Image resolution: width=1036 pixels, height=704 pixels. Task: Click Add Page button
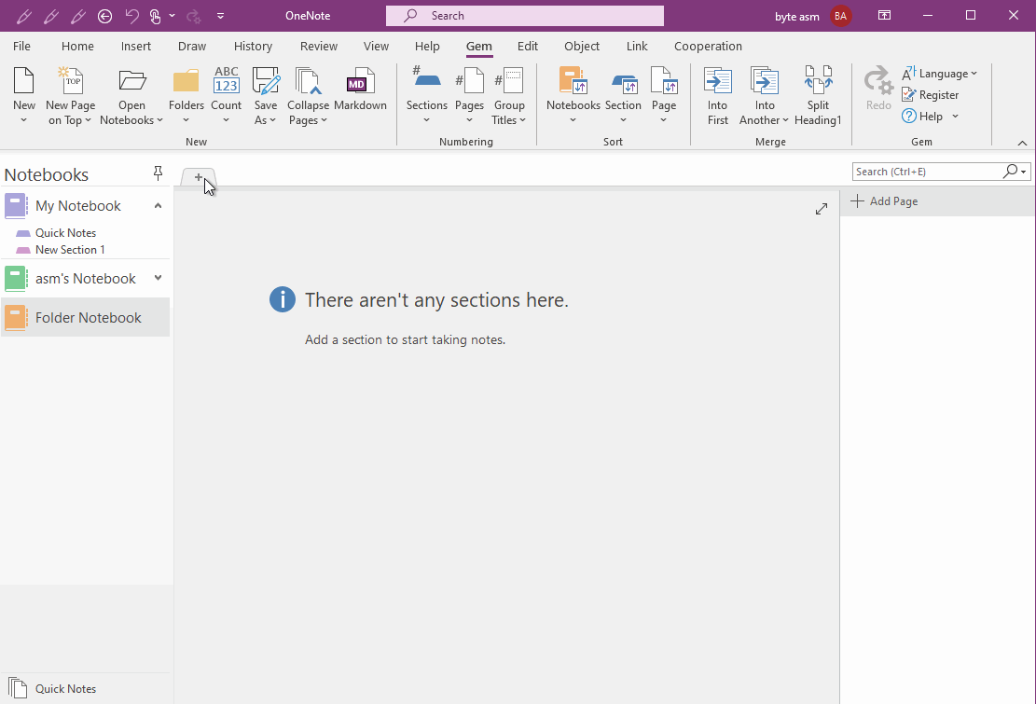pyautogui.click(x=884, y=201)
